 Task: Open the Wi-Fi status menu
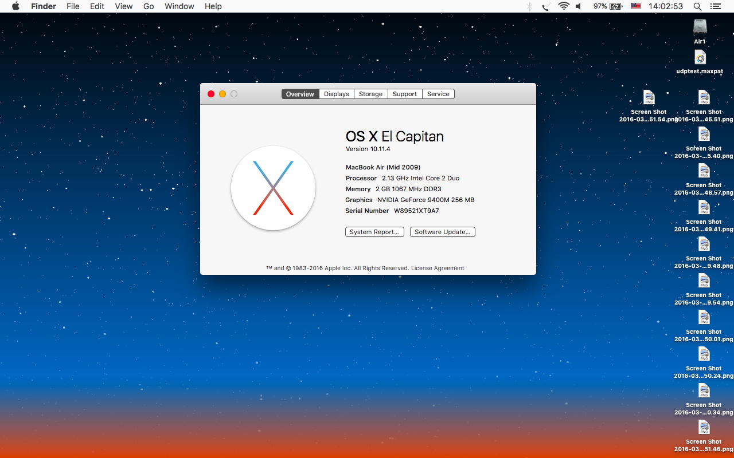(564, 6)
